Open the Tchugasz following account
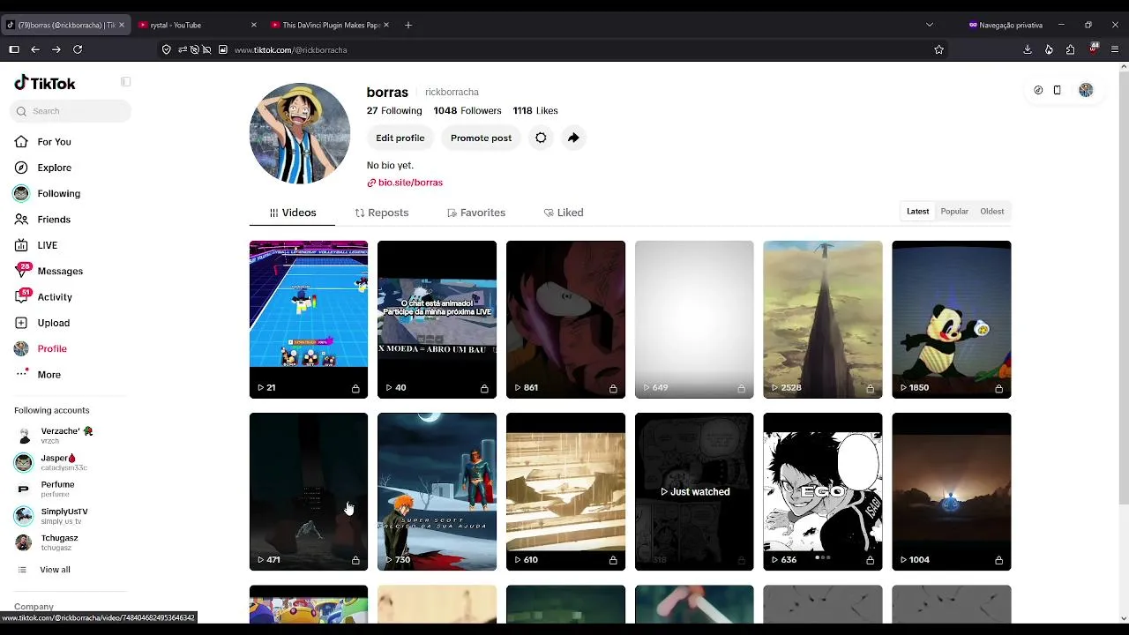 tap(59, 542)
